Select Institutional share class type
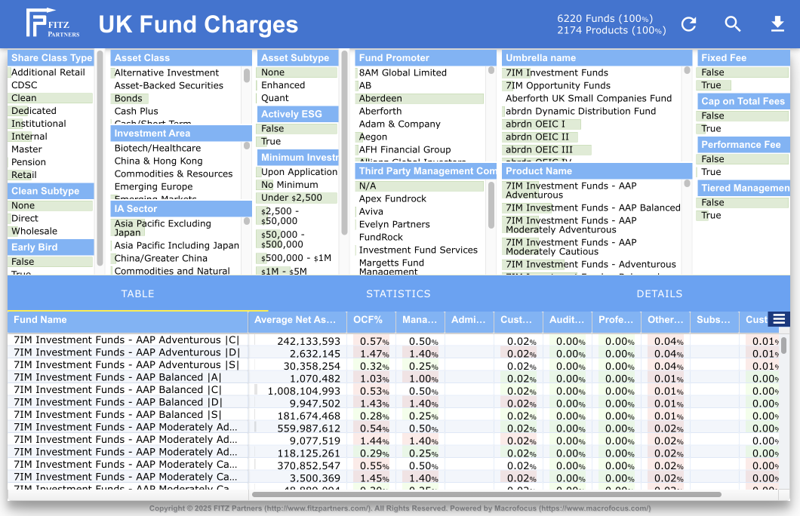This screenshot has height=516, width=800. point(38,124)
